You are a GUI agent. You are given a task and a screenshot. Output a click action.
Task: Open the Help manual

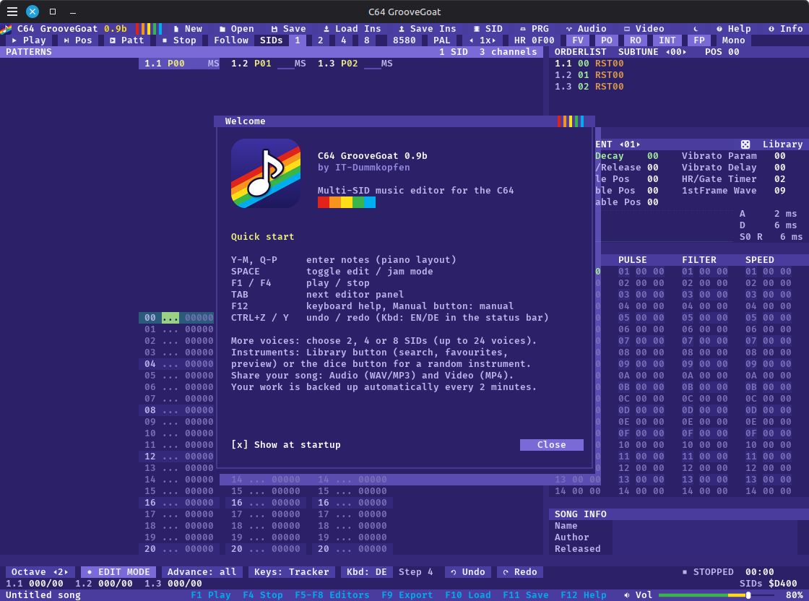[x=734, y=29]
